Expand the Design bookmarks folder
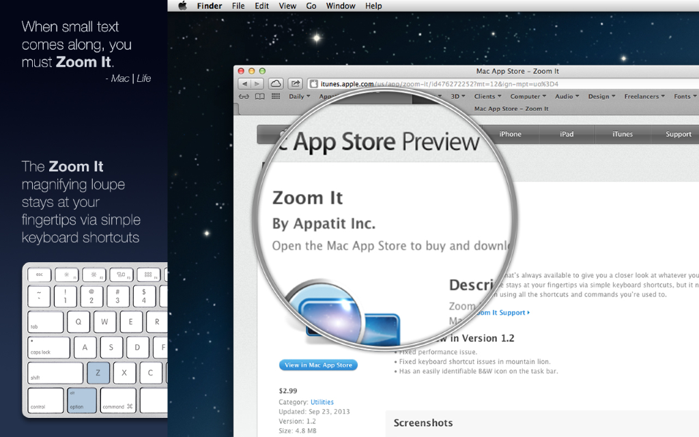The width and height of the screenshot is (699, 437). coord(602,96)
